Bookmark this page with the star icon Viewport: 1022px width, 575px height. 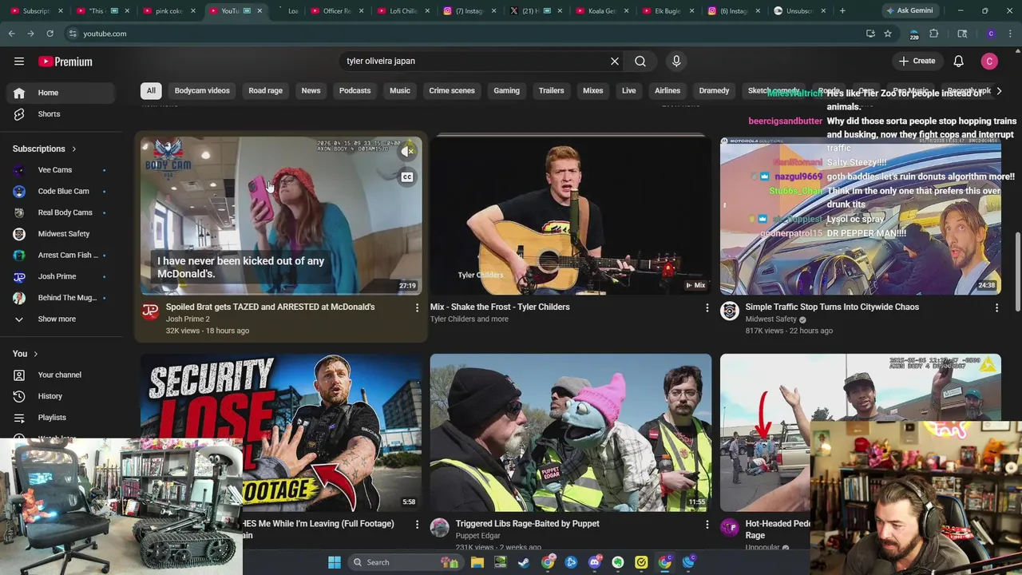point(888,34)
